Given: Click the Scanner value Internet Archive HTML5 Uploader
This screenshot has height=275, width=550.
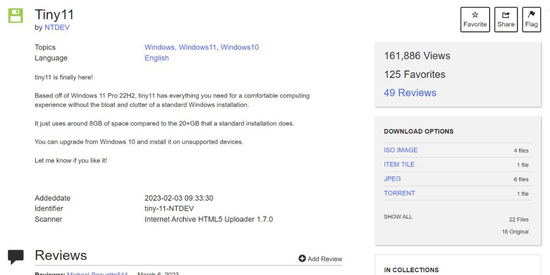Looking at the screenshot, I should [209, 219].
